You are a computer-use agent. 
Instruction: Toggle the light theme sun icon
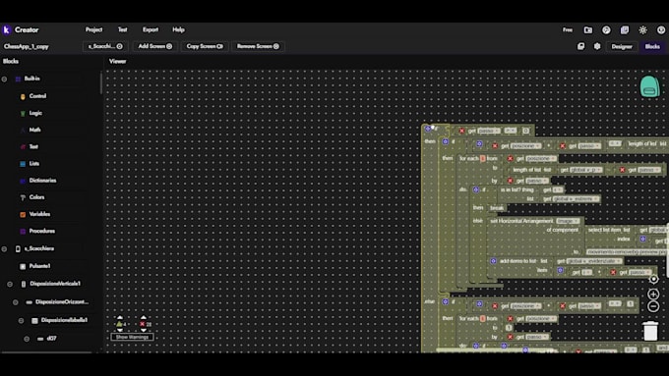click(643, 29)
